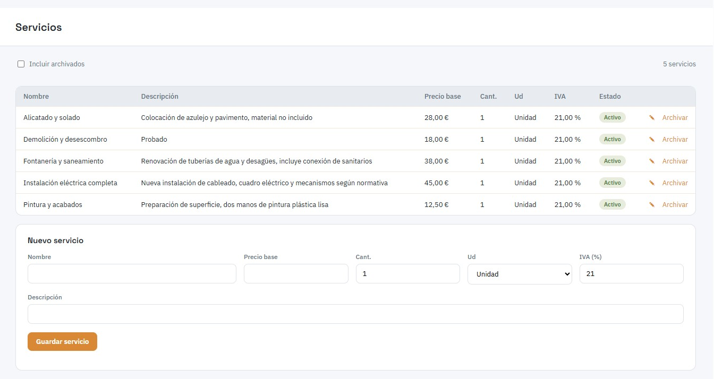This screenshot has height=379, width=714.
Task: Click the 5 servicios count text
Action: pyautogui.click(x=679, y=64)
